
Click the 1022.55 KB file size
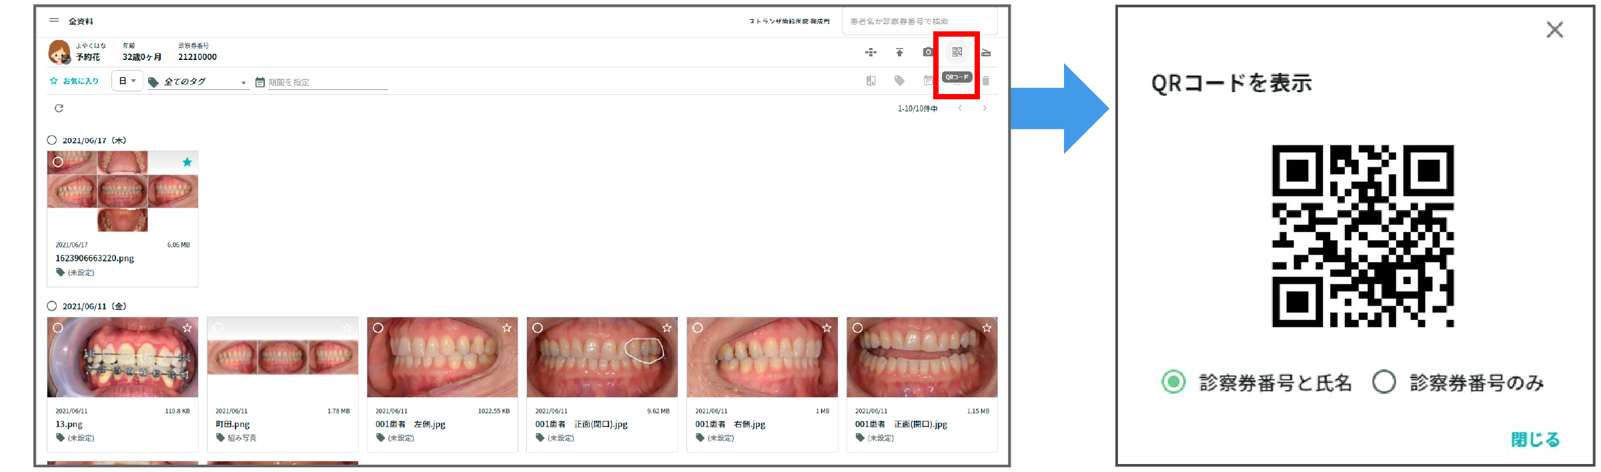(x=494, y=411)
